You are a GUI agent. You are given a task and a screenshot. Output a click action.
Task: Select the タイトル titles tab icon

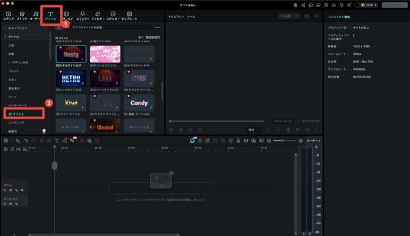(x=50, y=16)
